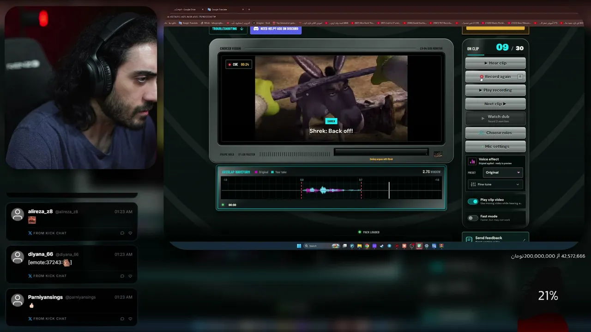Open Mic settings

(x=495, y=147)
